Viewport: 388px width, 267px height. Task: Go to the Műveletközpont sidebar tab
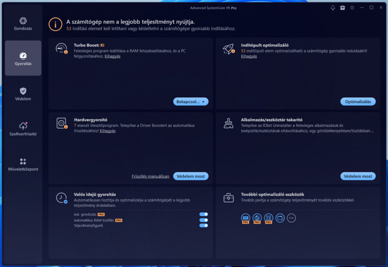click(x=23, y=164)
